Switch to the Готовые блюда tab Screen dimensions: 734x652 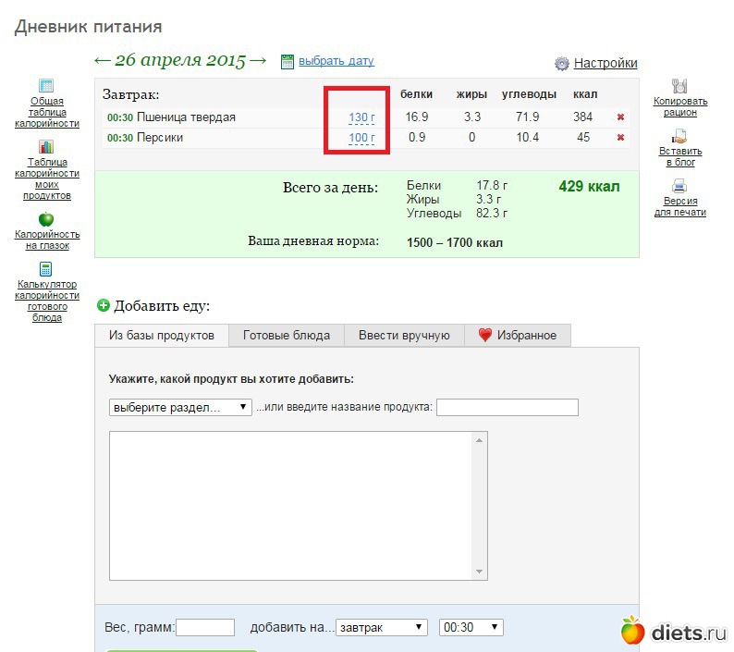(x=286, y=335)
